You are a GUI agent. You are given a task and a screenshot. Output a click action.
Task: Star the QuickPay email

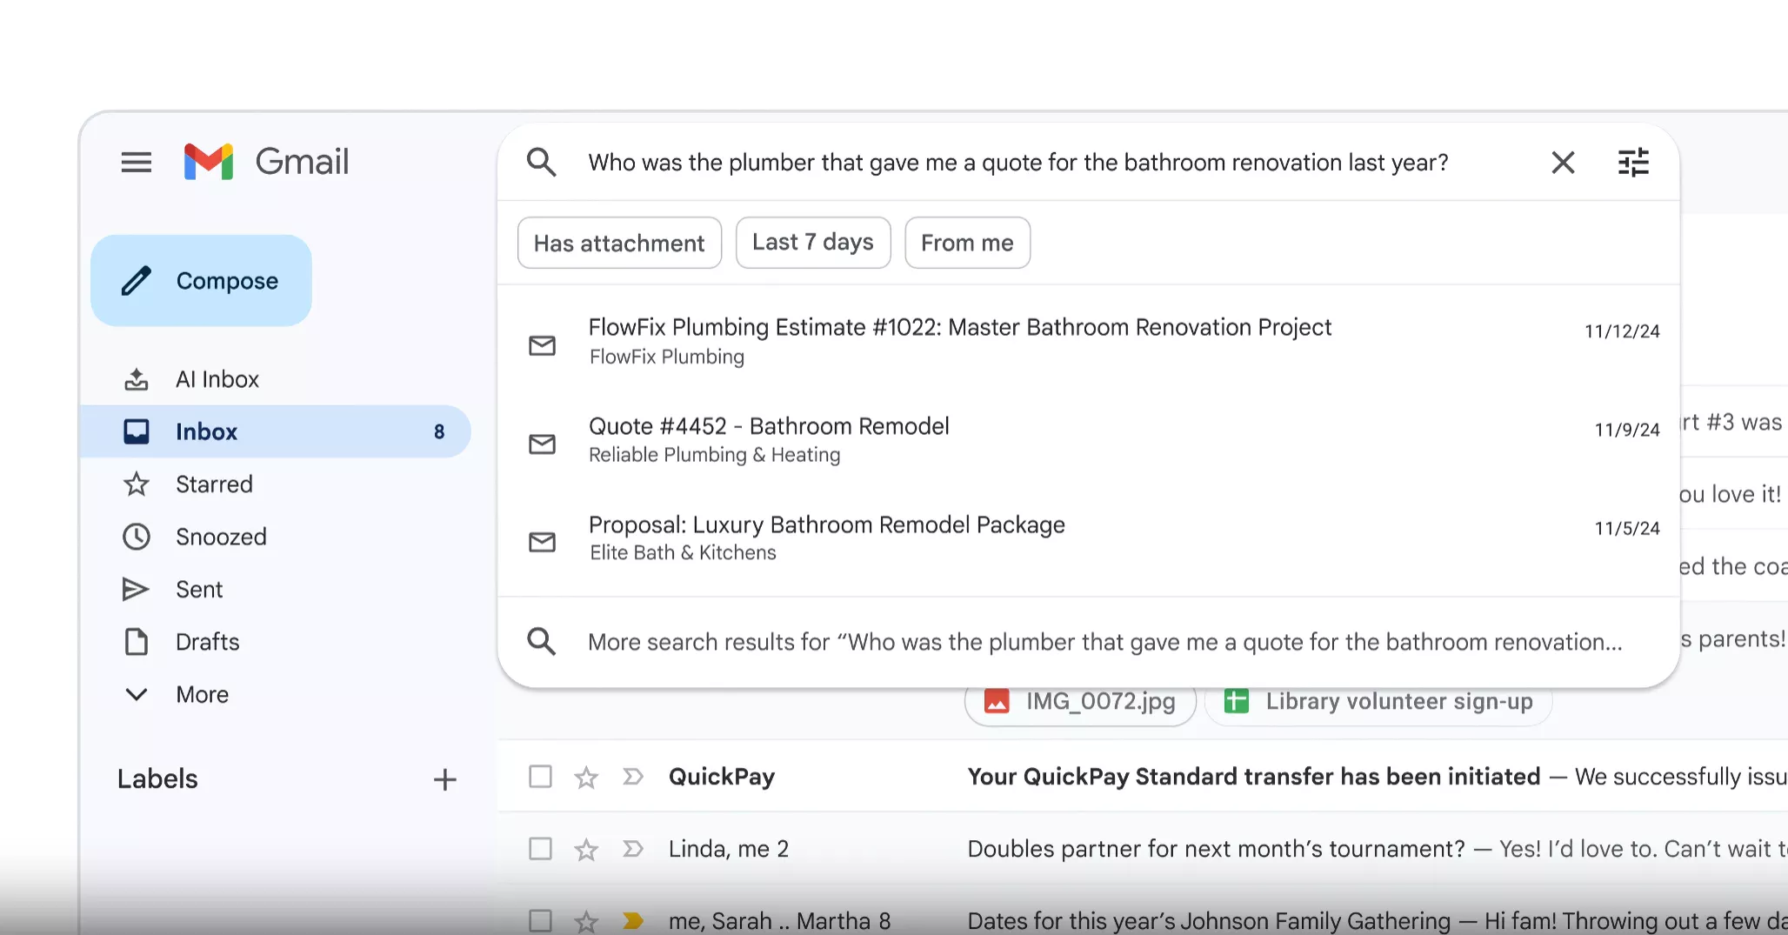[586, 777]
